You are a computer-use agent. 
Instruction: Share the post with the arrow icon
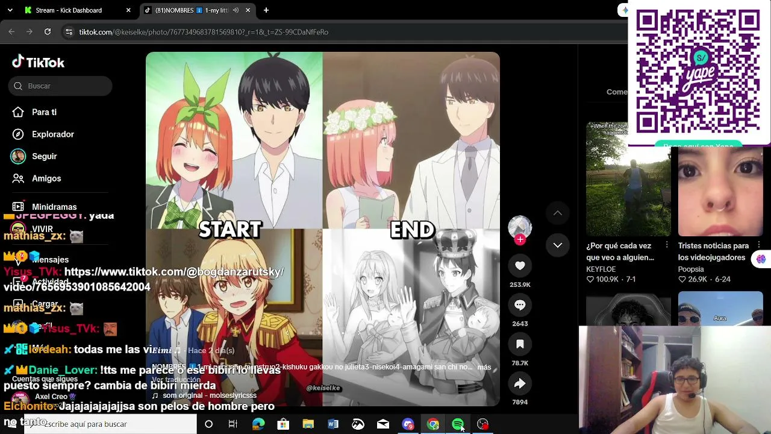(x=520, y=383)
